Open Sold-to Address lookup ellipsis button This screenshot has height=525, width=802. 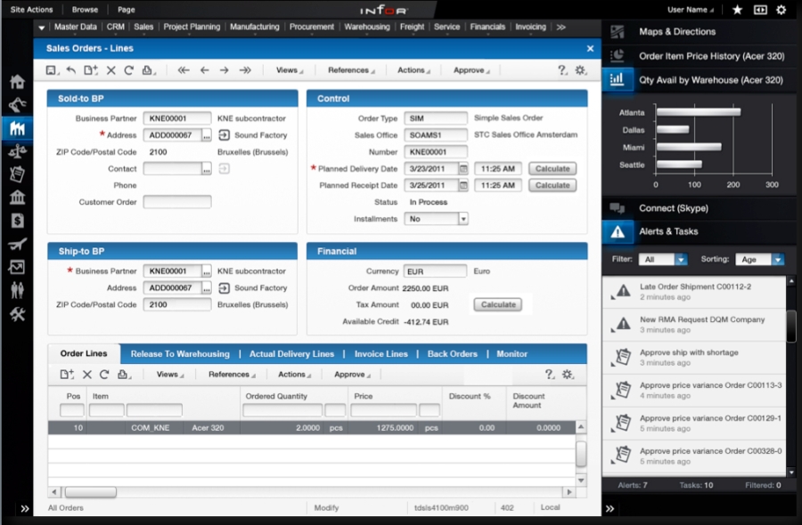point(206,135)
